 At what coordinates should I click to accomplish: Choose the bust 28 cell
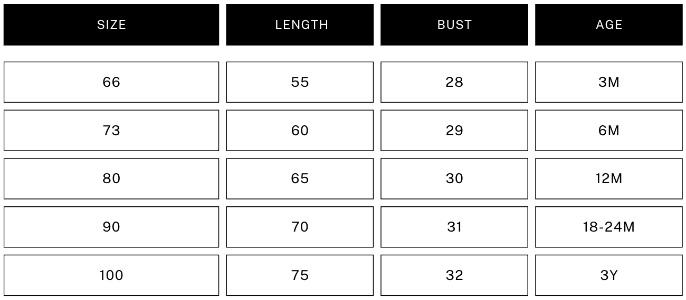click(x=454, y=82)
